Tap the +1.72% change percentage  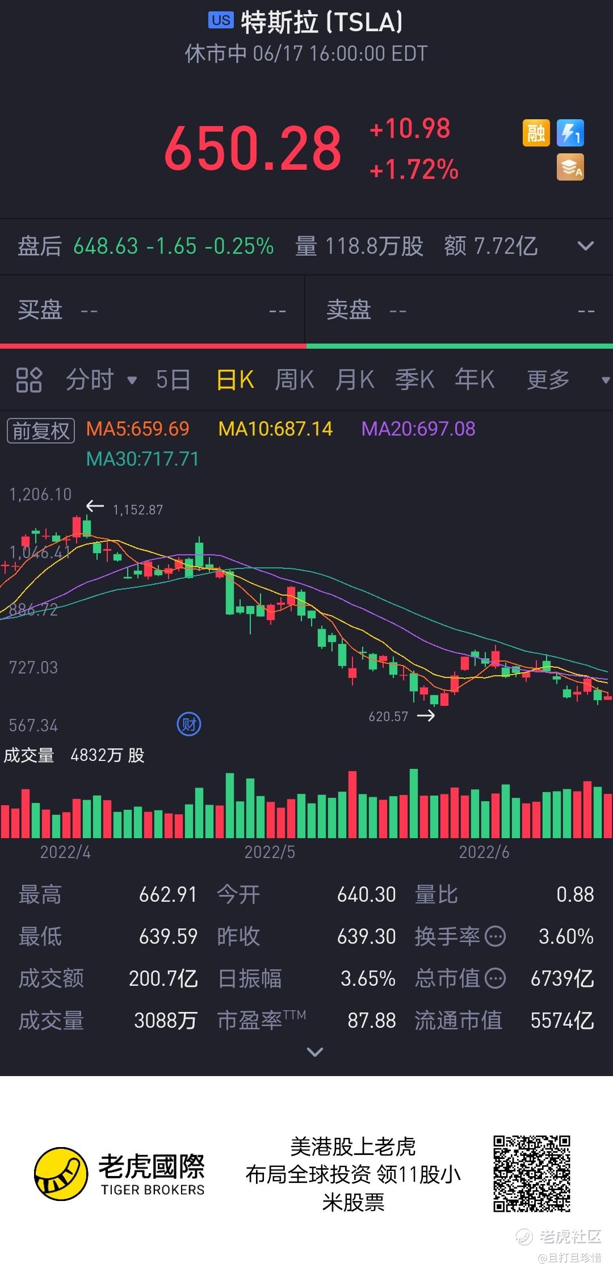[414, 169]
